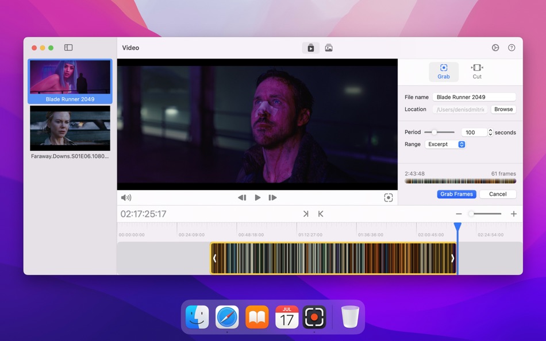Screen dimensions: 546x341
Task: Toggle the sidebar panel icon
Action: (68, 48)
